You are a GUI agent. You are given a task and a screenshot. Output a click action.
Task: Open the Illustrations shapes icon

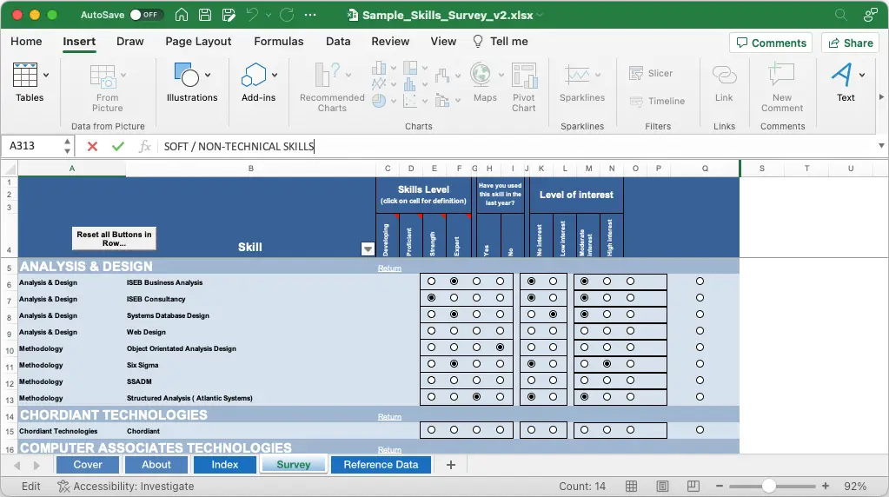point(187,75)
